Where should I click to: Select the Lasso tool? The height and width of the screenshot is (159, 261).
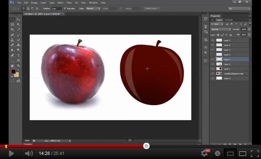[12, 25]
